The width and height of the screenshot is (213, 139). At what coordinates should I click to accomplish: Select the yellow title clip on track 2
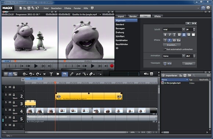pyautogui.click(x=89, y=96)
